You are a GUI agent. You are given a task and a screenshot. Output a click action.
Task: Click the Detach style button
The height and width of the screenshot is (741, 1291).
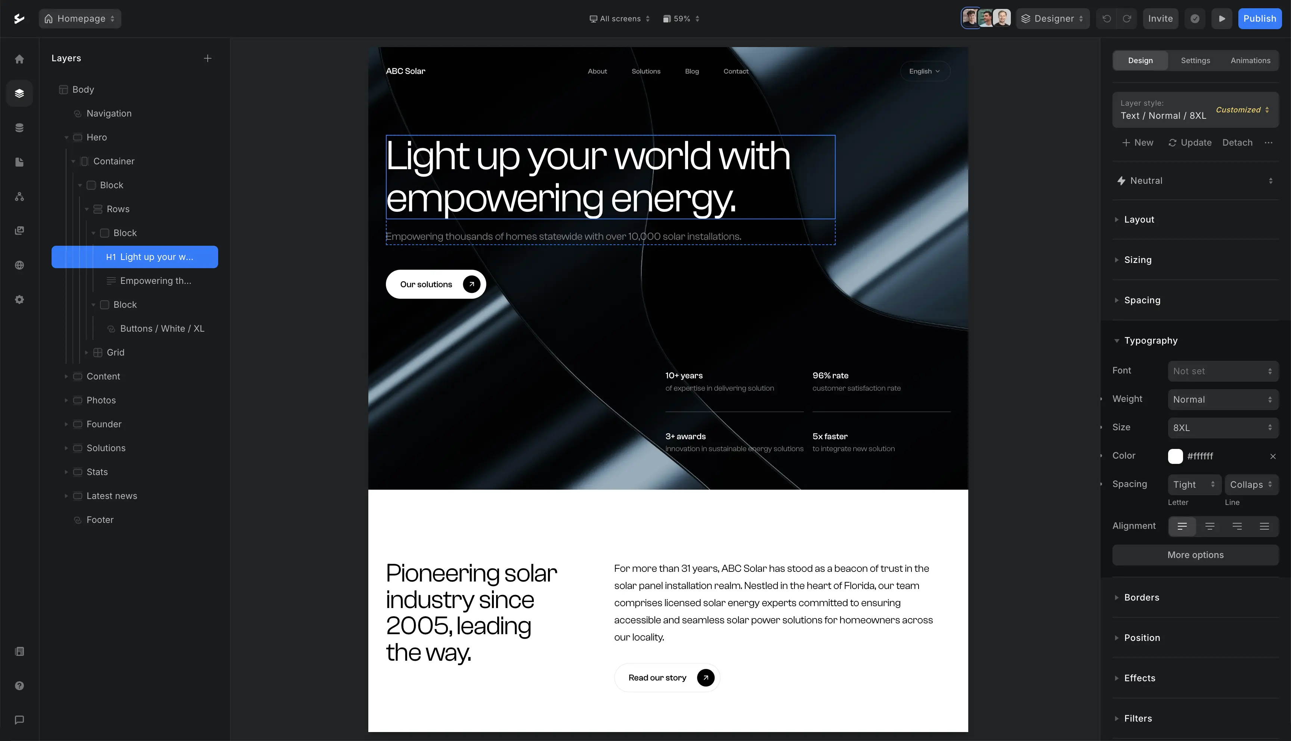(1237, 143)
